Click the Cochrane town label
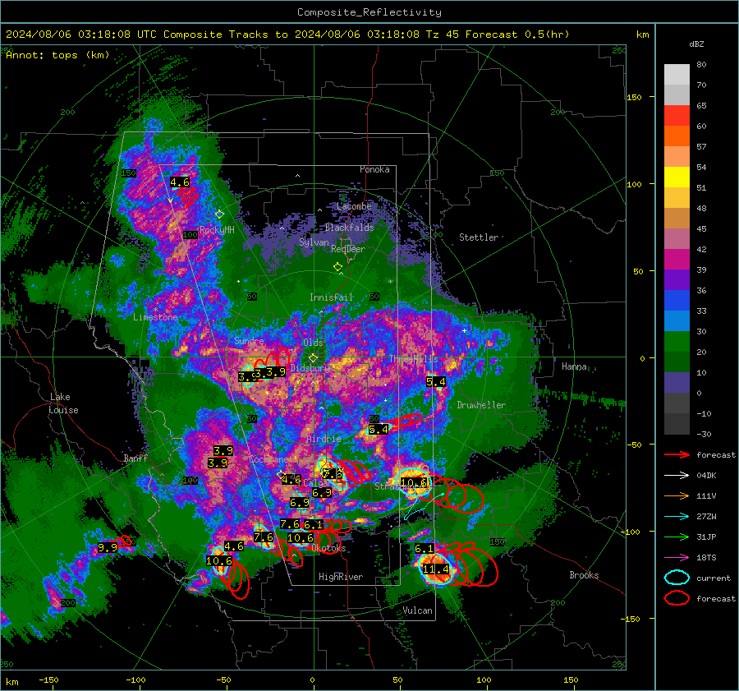 [x=269, y=459]
